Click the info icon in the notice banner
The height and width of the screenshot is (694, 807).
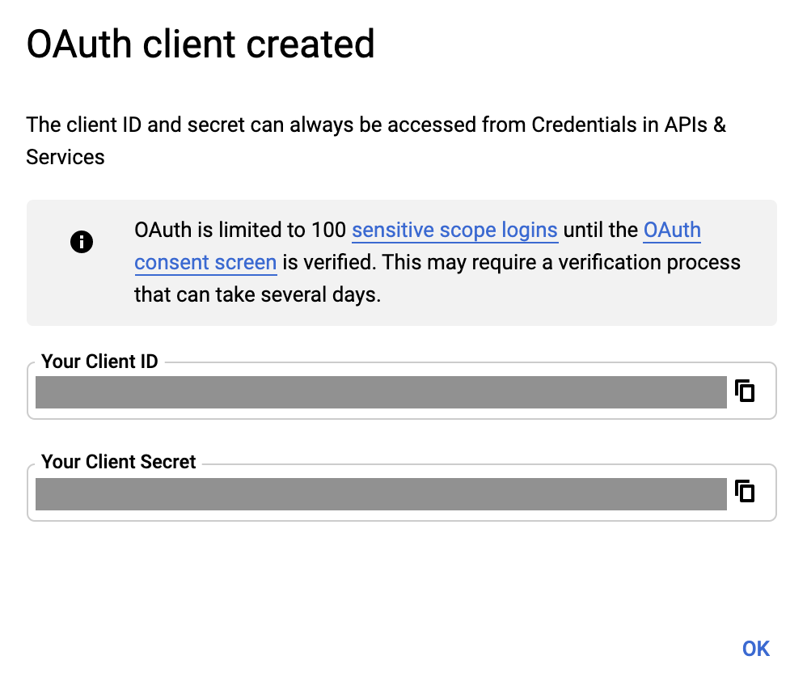(x=81, y=241)
